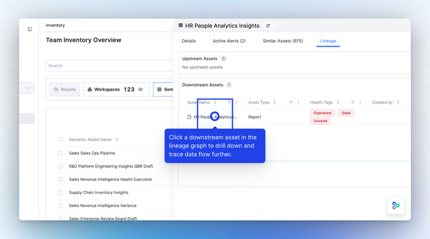Open R&D Platform Engineering Insights QBR Draft
This screenshot has height=239, width=430.
click(x=111, y=166)
